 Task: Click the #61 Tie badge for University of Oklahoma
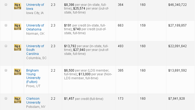point(17,27)
